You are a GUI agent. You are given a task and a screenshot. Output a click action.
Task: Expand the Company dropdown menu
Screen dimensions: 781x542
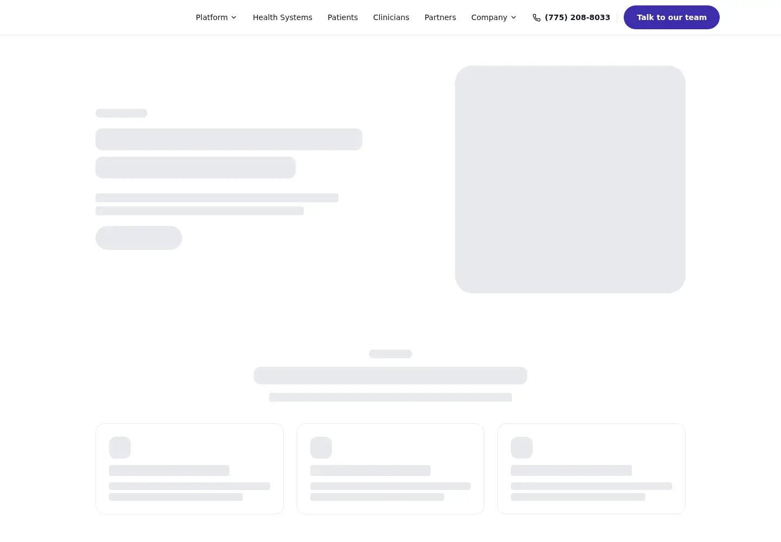[x=494, y=17]
